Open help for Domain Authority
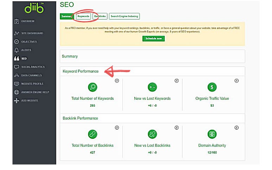272x170 pixels. click(x=236, y=128)
